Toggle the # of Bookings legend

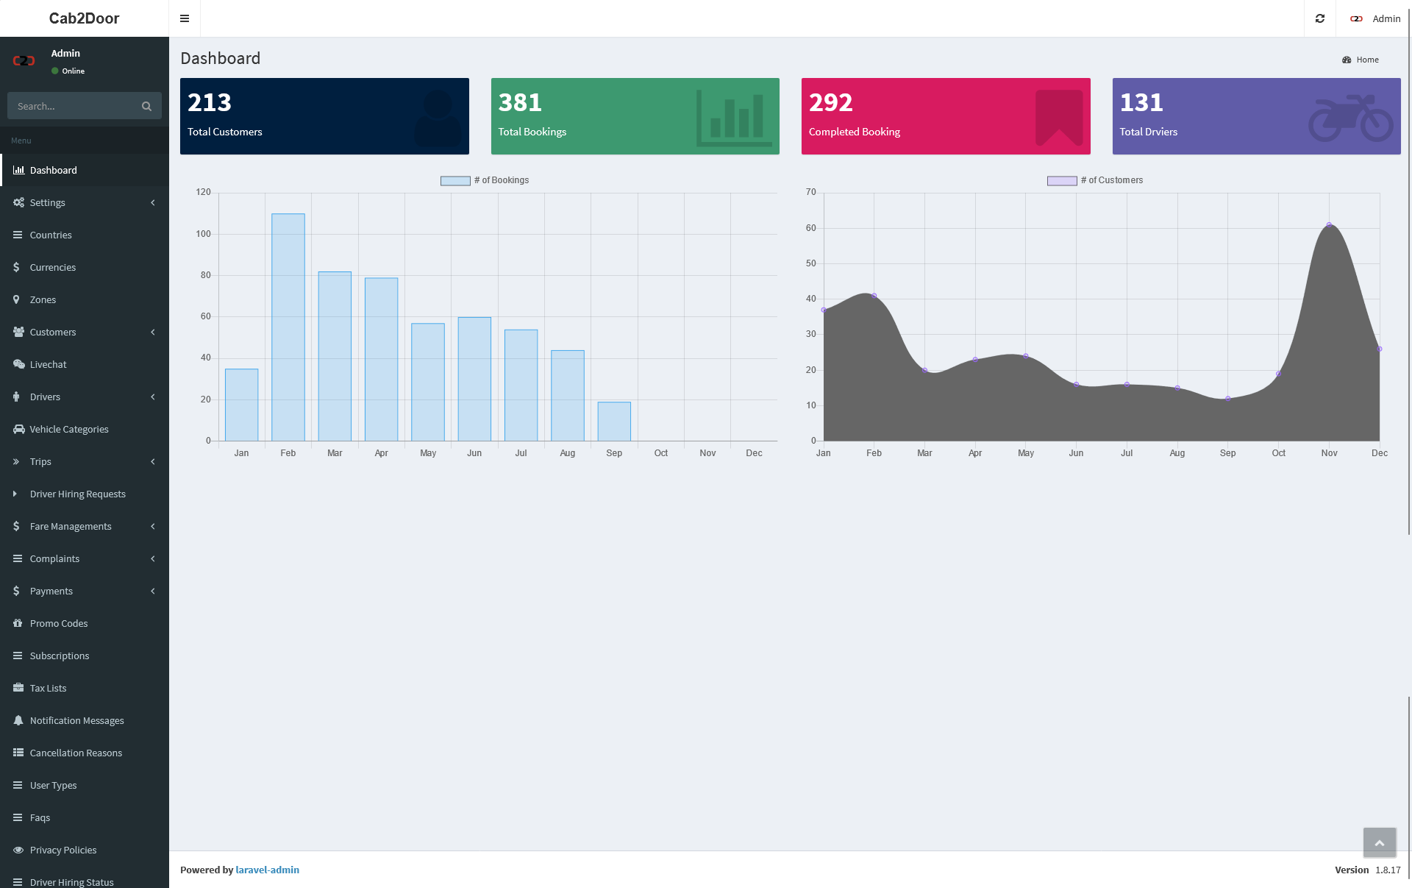[x=485, y=180]
